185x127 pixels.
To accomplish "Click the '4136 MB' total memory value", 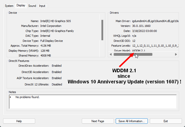I will (x=46, y=46).
